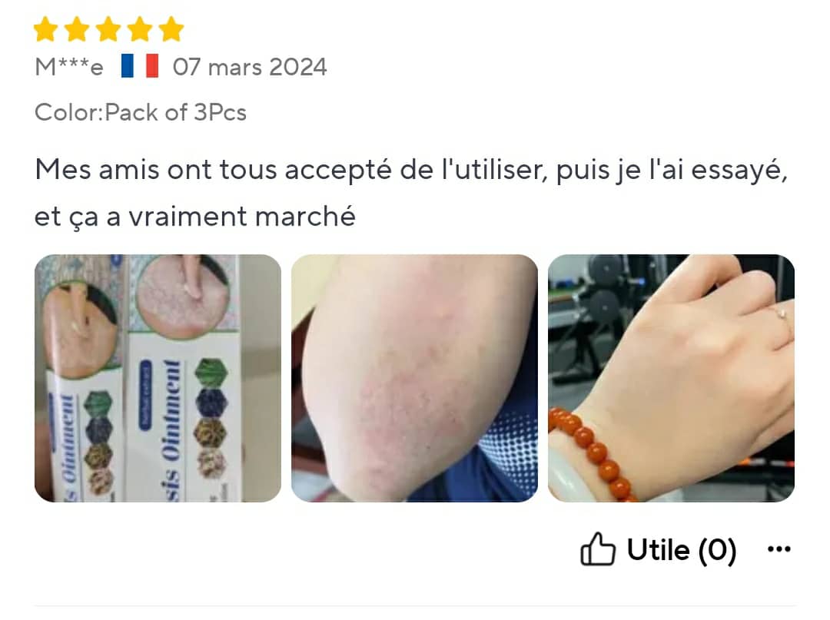This screenshot has height=620, width=830.
Task: Select the second yellow rating star
Action: click(x=77, y=29)
